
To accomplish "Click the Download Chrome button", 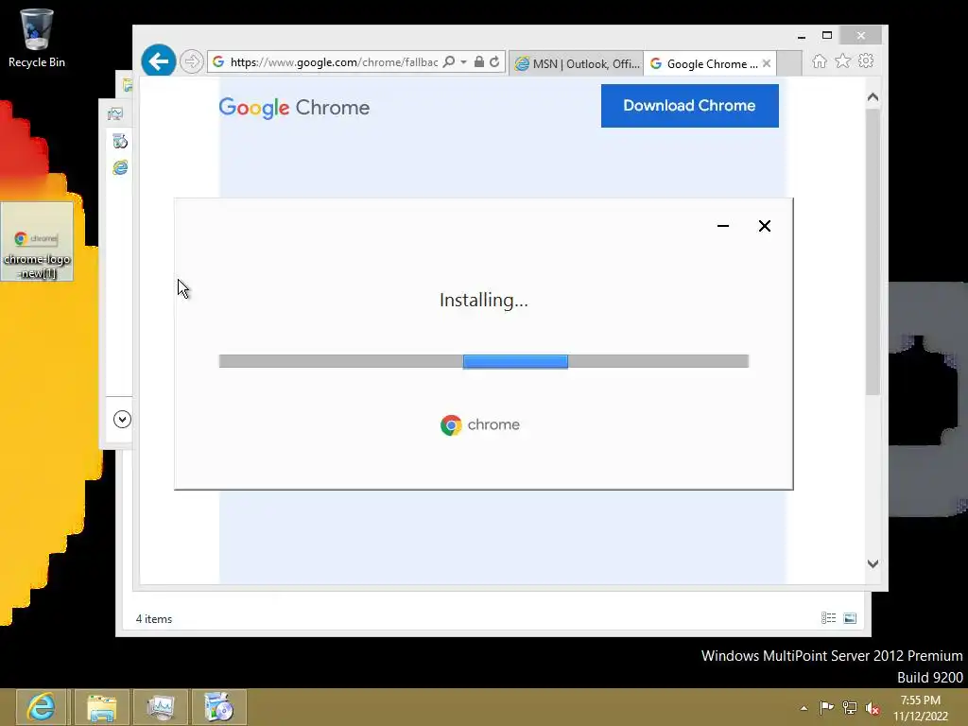I will 689,106.
